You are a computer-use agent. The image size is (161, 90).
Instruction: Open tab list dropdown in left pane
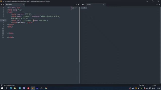pos(79,4)
